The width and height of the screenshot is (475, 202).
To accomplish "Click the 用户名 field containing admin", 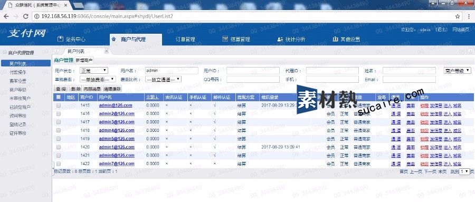I will [x=172, y=71].
